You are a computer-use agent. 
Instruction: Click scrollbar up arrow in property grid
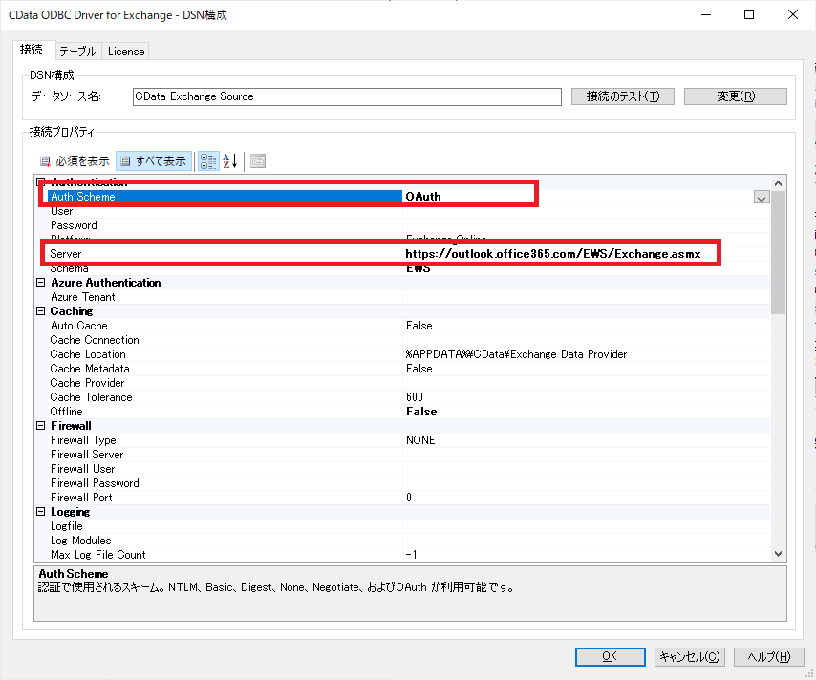point(778,183)
